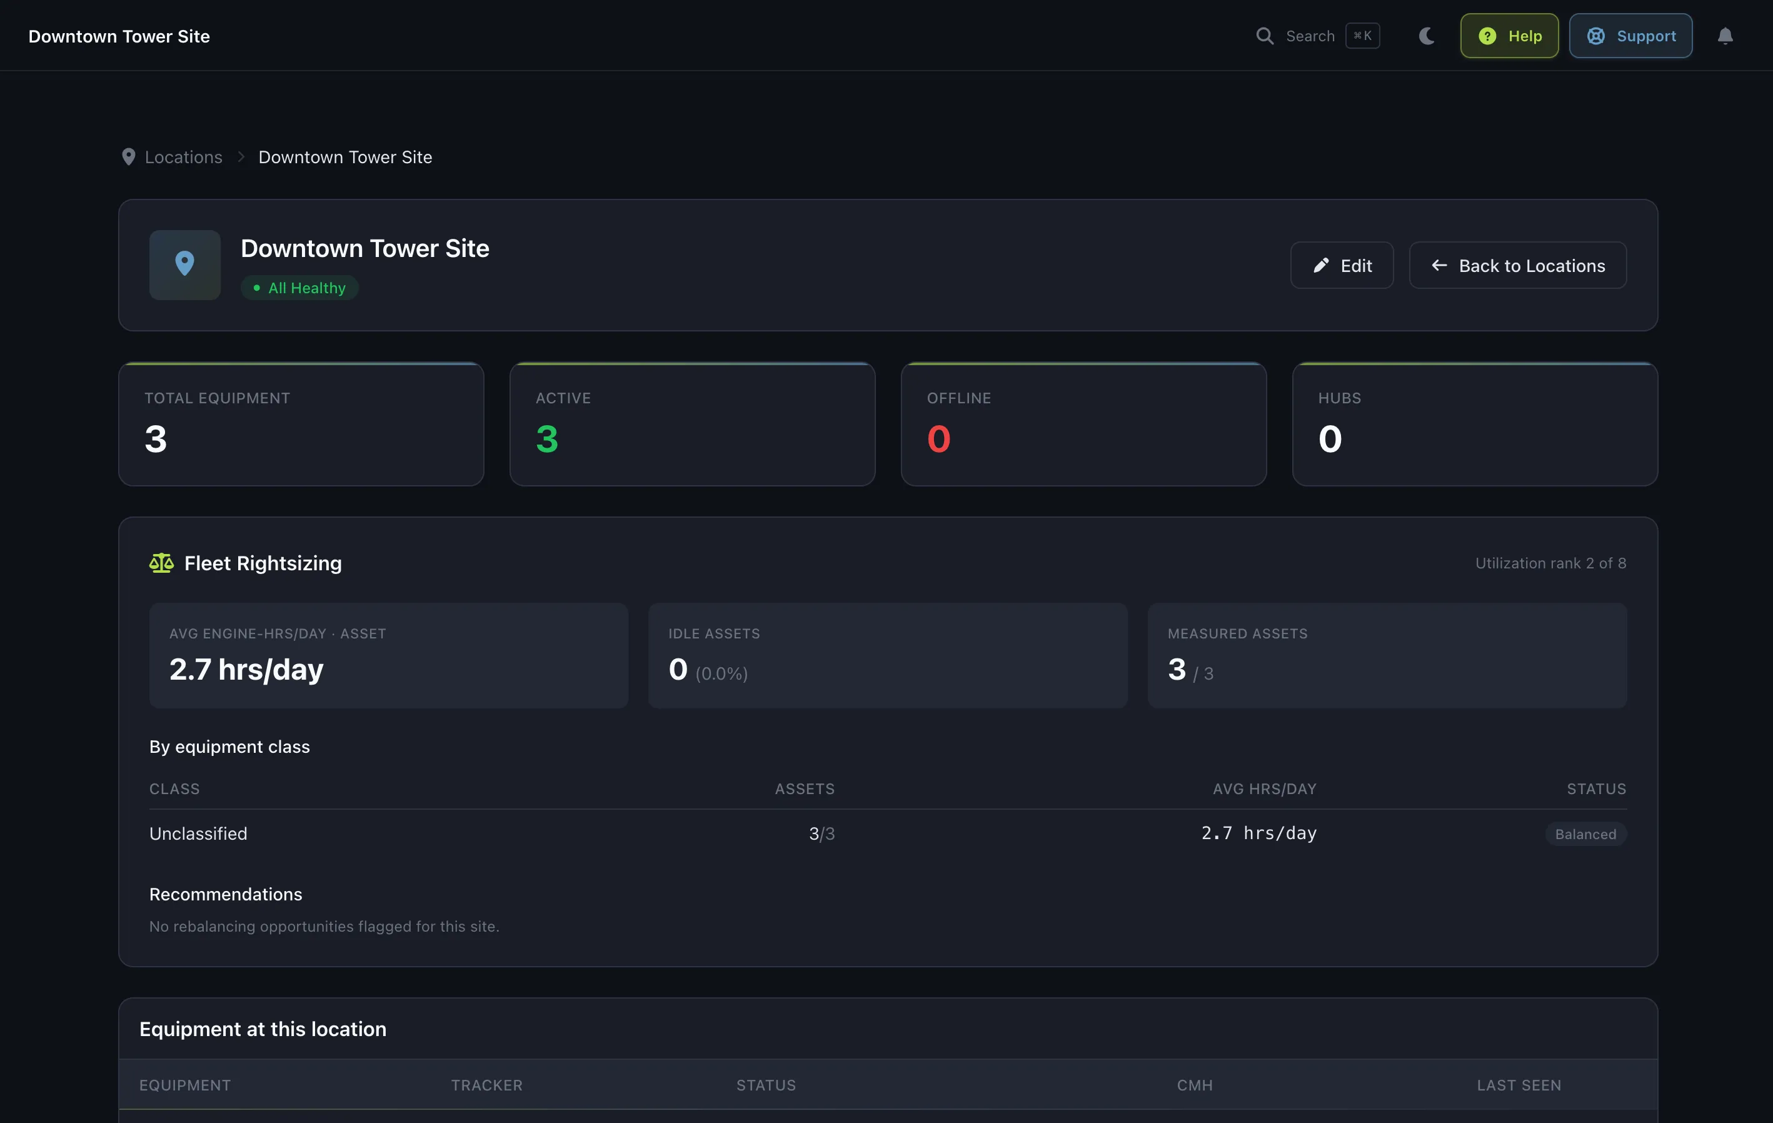1773x1123 pixels.
Task: Click the Measured Assets tile
Action: click(1387, 655)
